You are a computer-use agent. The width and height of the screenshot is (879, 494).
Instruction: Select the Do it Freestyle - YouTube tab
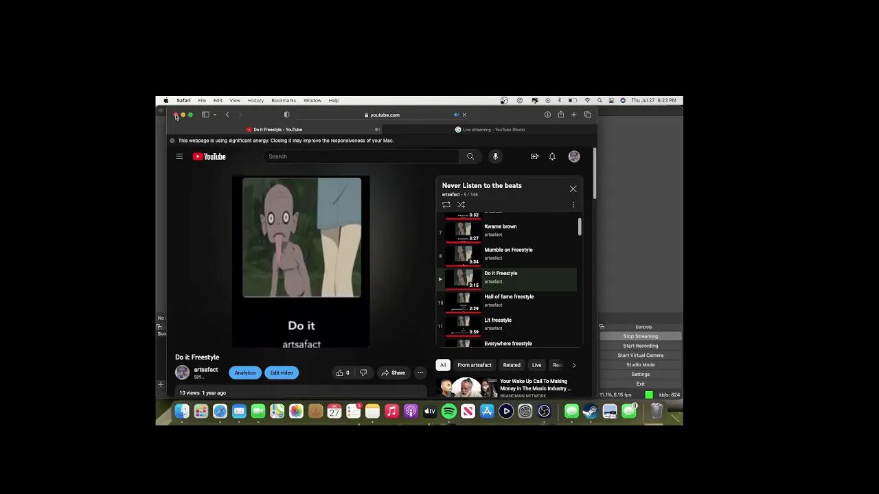[275, 129]
